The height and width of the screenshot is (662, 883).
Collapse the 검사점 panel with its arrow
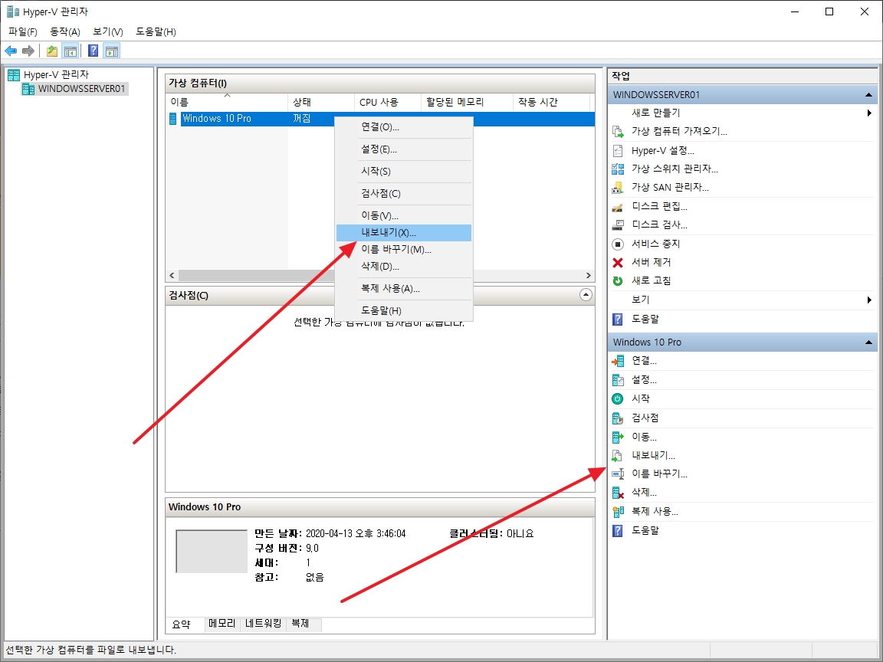[x=586, y=294]
